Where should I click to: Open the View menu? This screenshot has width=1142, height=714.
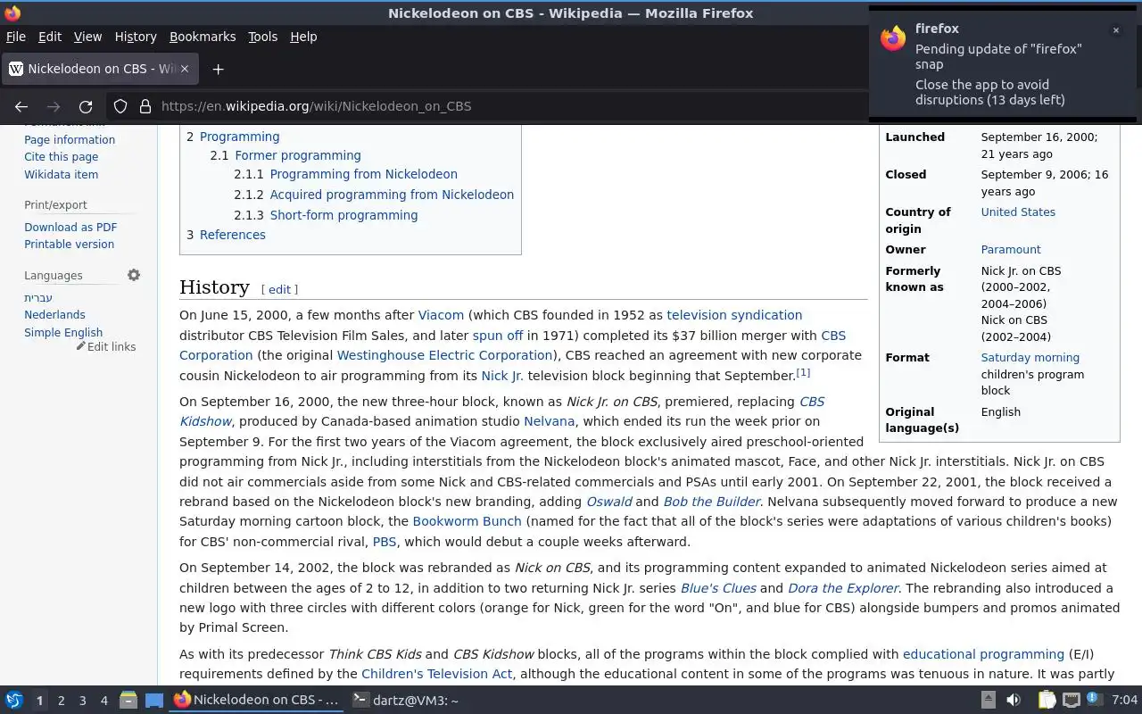pyautogui.click(x=87, y=37)
